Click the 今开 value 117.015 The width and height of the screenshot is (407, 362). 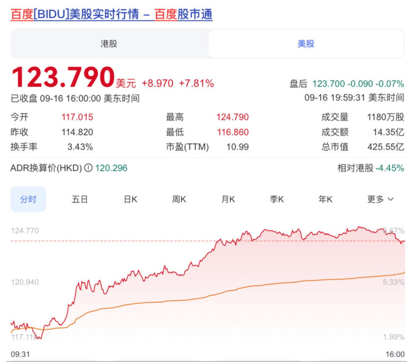point(78,117)
